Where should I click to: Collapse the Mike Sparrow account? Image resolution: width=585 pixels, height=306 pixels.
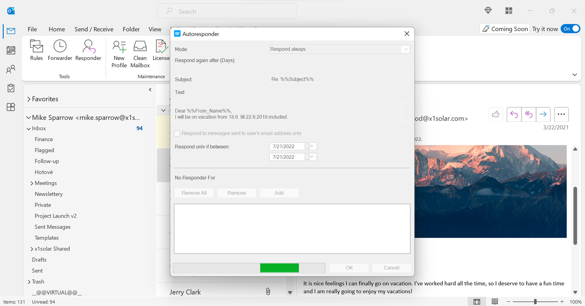[29, 117]
